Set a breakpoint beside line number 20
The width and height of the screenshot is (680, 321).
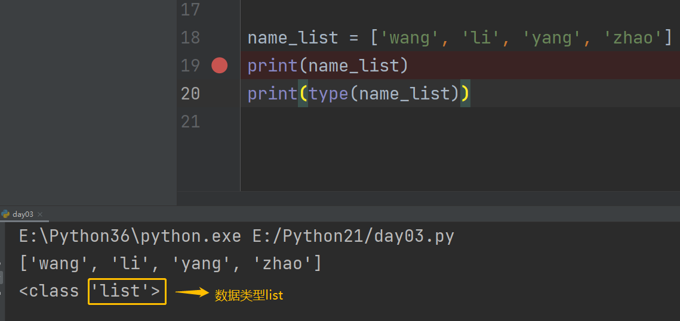220,94
